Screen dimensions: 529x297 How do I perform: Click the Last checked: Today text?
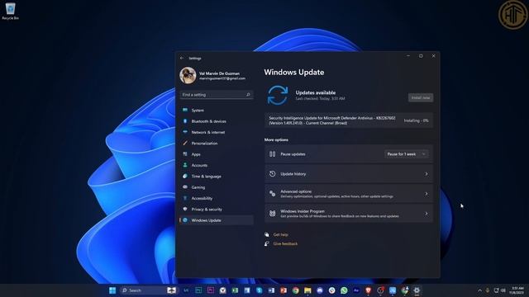point(320,99)
